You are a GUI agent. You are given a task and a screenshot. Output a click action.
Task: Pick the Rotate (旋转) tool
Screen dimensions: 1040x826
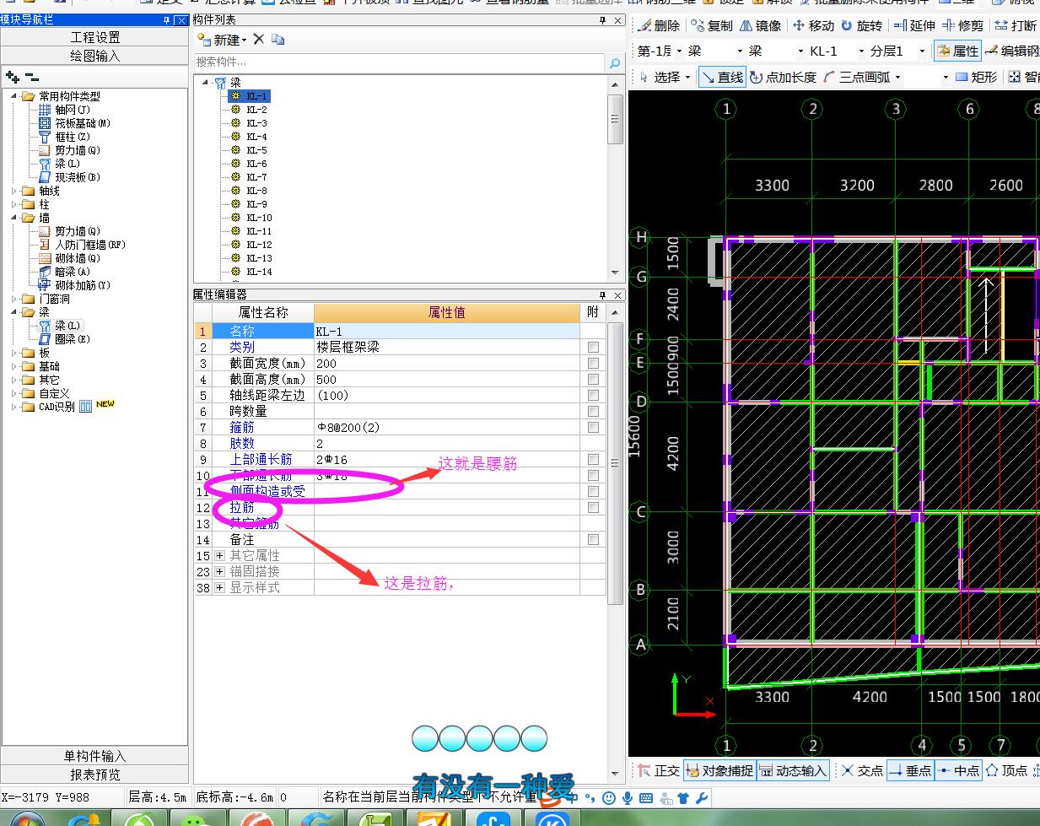pos(861,26)
